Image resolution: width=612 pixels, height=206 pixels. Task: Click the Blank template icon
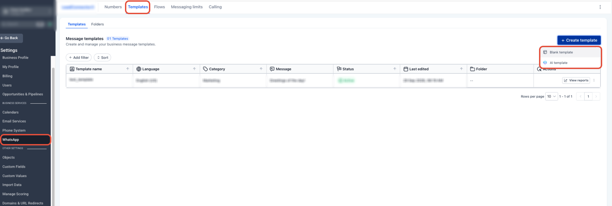(x=545, y=52)
